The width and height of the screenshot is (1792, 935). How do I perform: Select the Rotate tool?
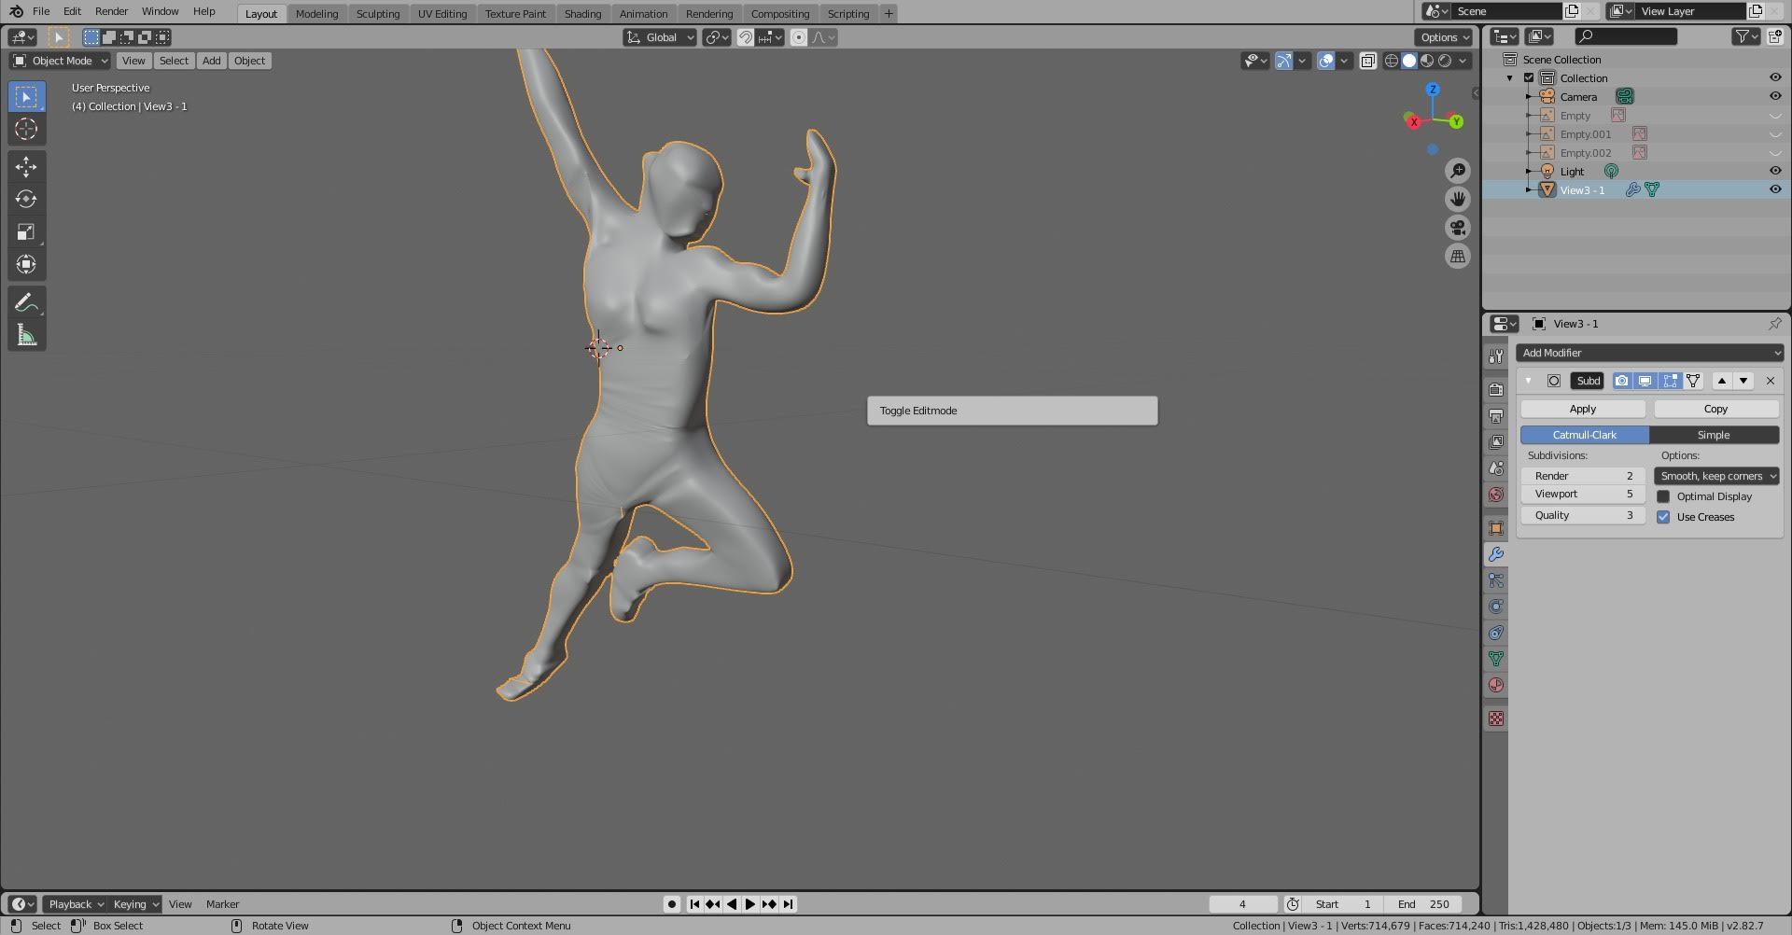pos(26,200)
